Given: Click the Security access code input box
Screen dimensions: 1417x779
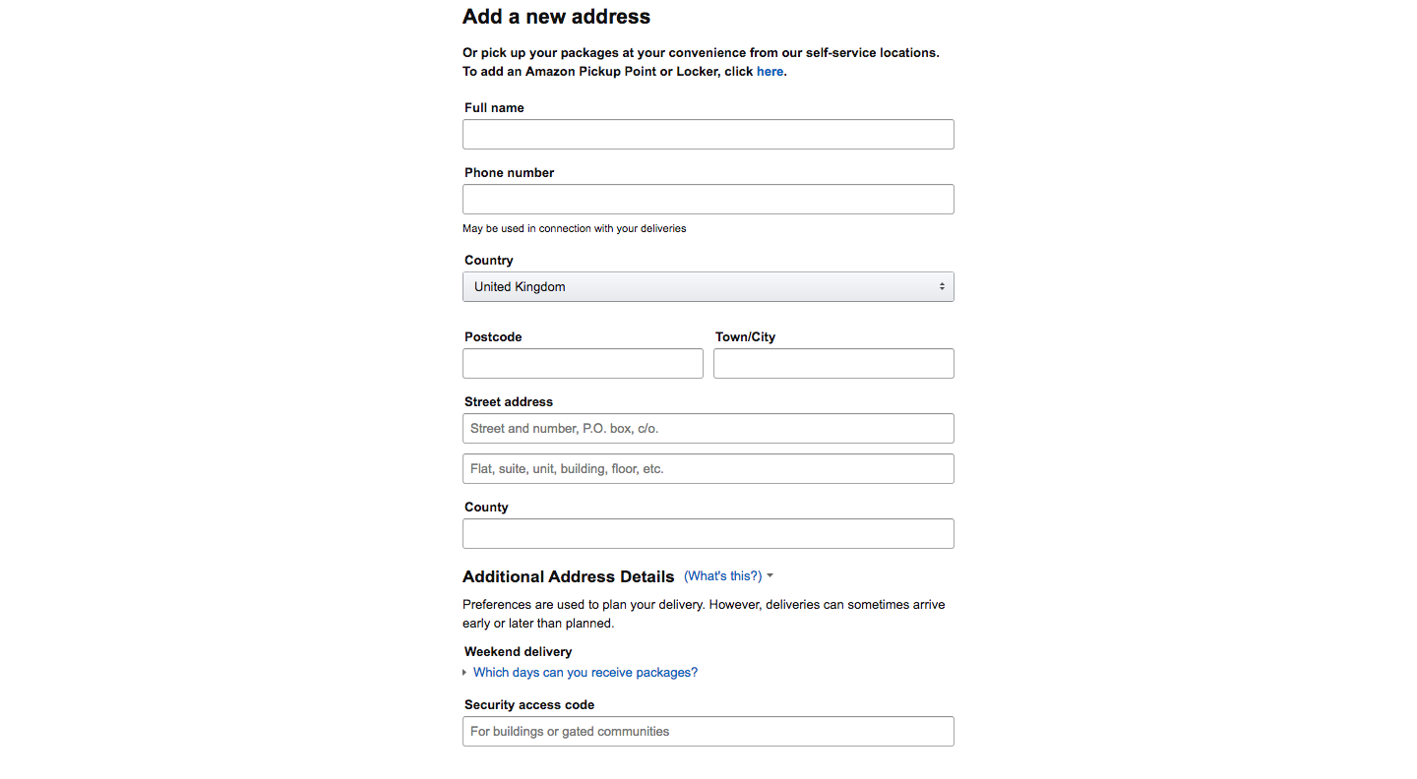Looking at the screenshot, I should pyautogui.click(x=708, y=732).
